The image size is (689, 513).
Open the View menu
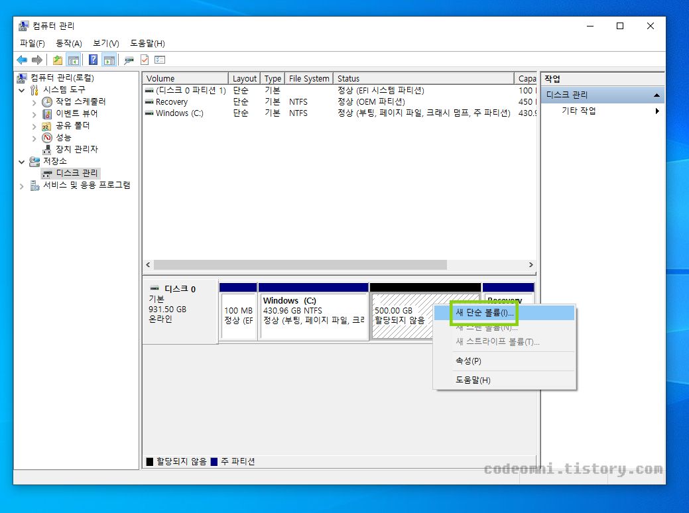106,44
